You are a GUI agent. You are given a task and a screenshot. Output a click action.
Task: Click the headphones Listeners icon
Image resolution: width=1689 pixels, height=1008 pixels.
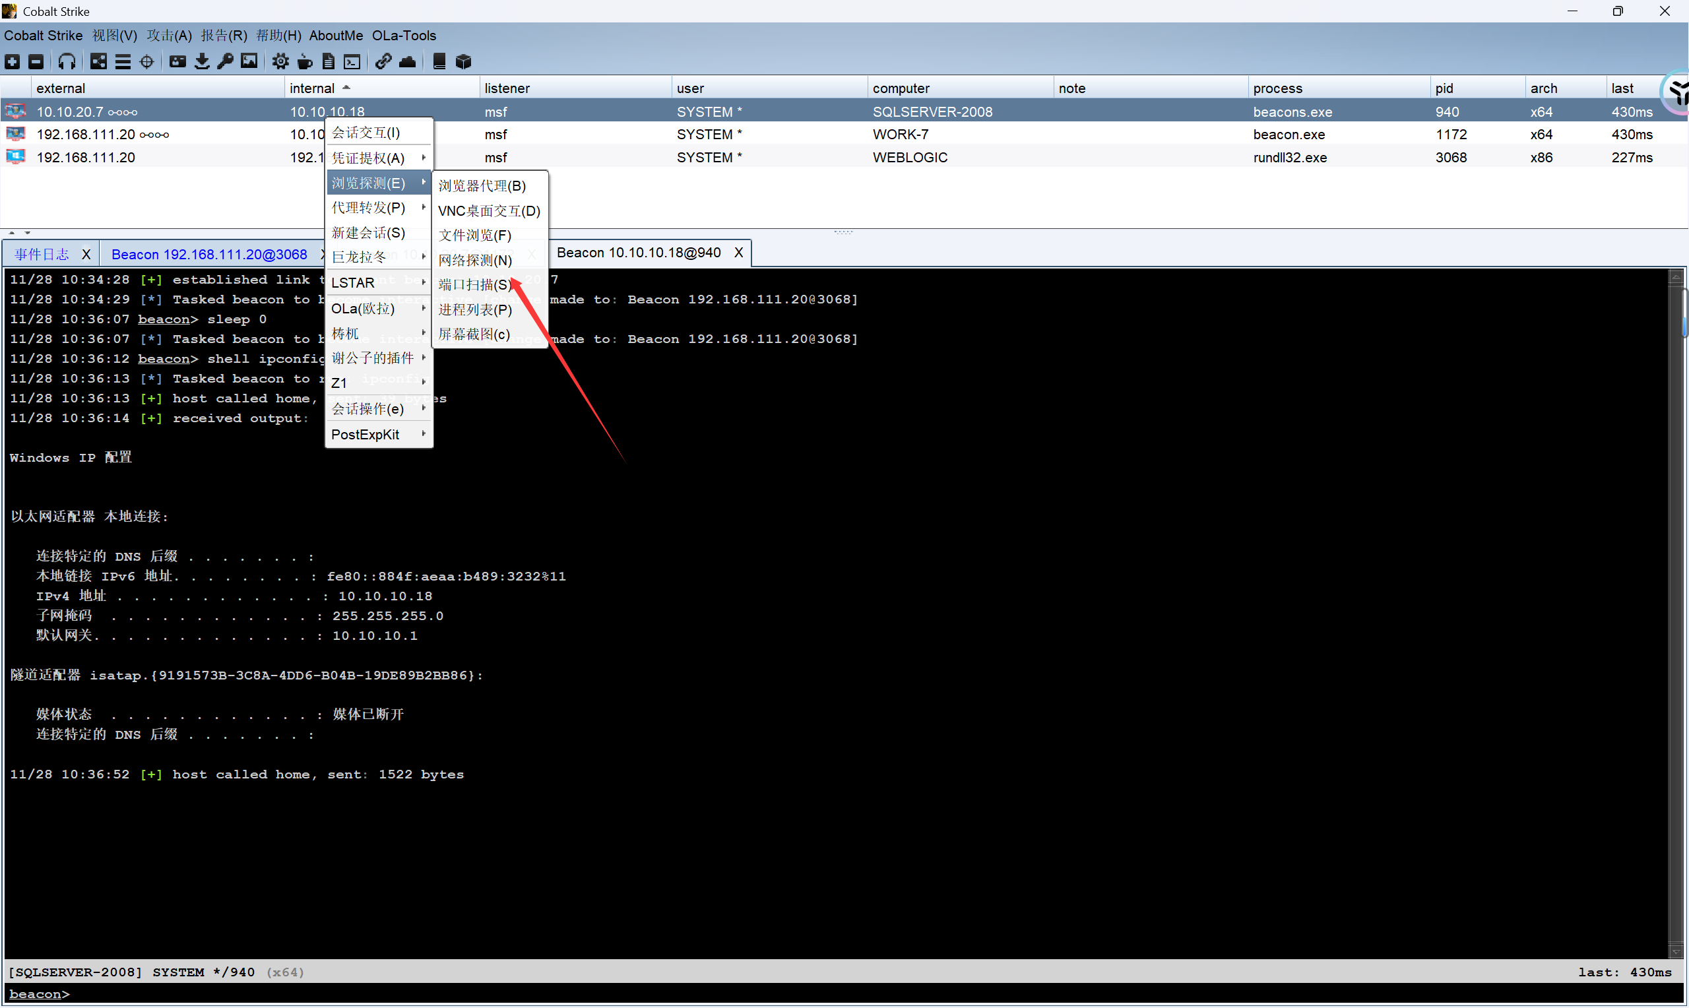[x=66, y=62]
